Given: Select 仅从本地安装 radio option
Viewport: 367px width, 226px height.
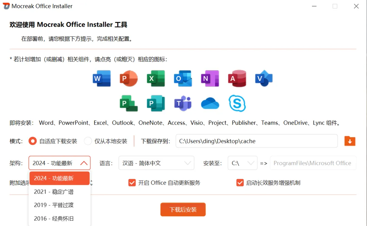Looking at the screenshot, I should point(88,141).
